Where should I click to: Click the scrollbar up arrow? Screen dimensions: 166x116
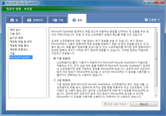156,30
